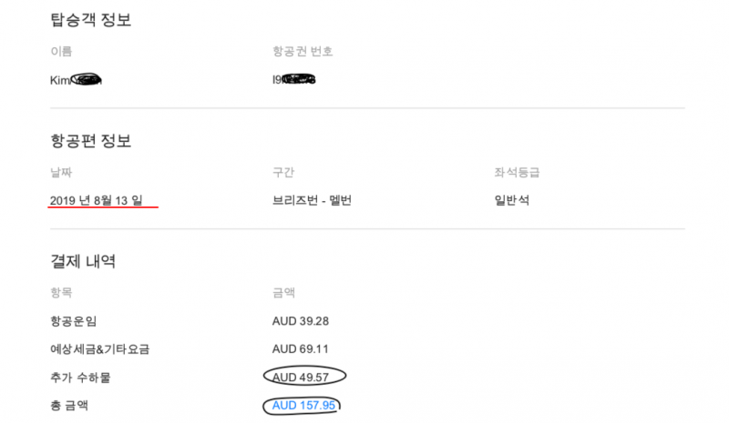Click the seat class value 일반석

[512, 200]
